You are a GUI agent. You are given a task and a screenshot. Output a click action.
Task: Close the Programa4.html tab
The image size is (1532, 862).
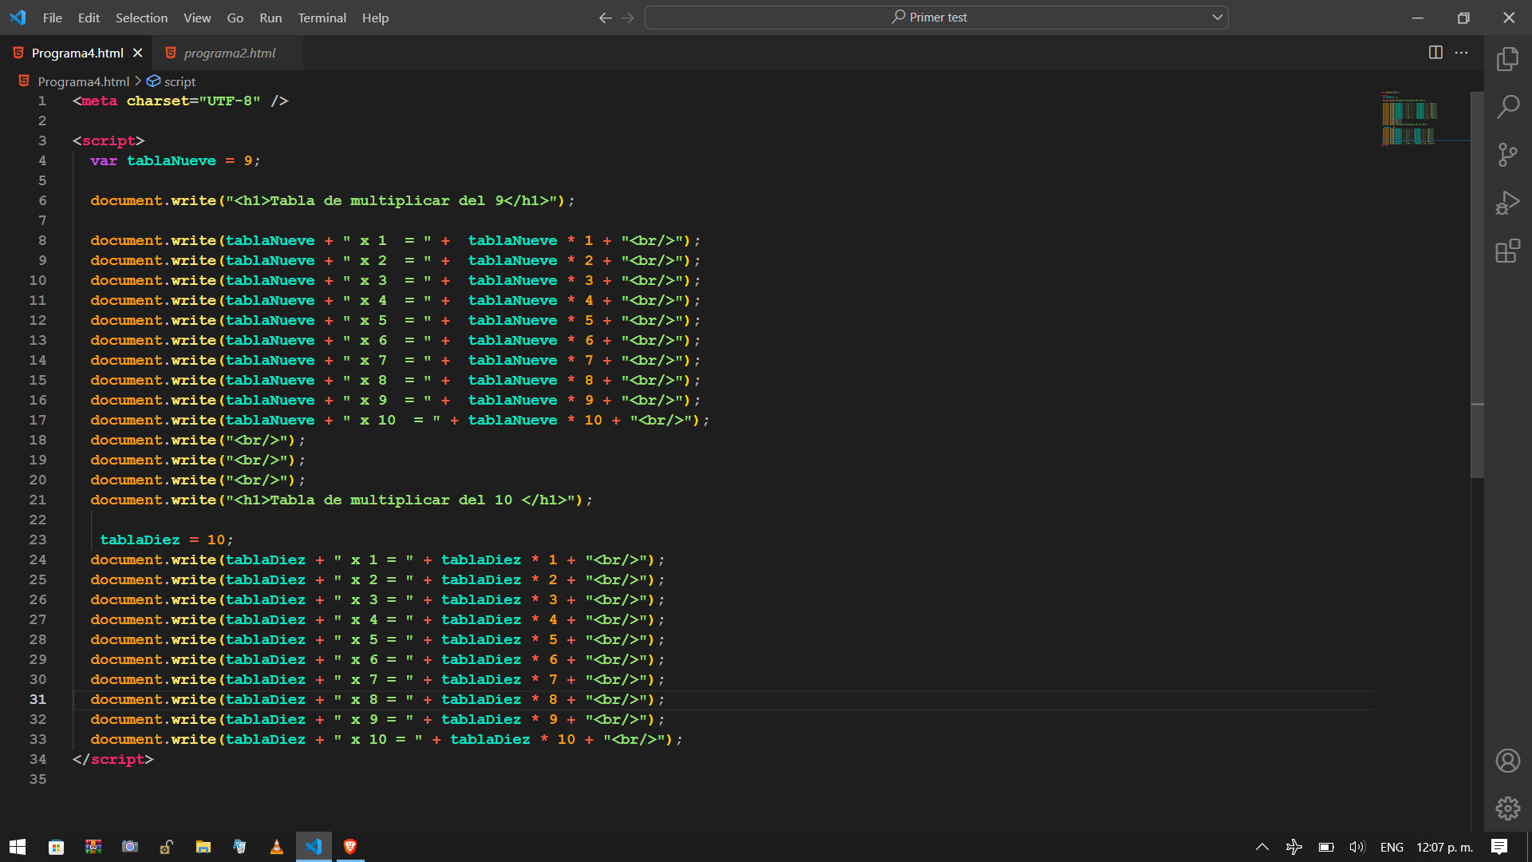137,53
